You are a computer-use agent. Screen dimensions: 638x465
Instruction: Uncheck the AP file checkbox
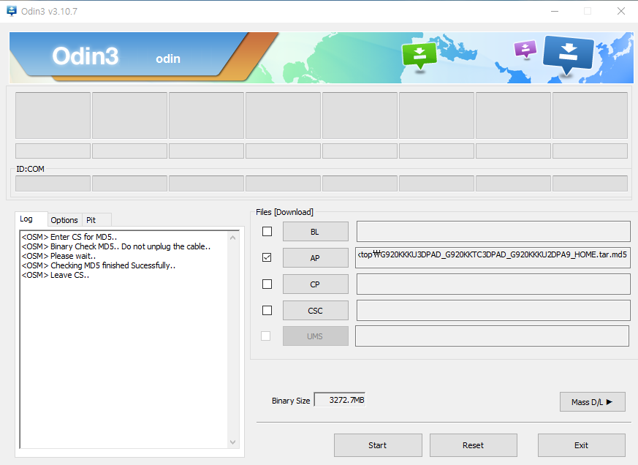[x=267, y=257]
